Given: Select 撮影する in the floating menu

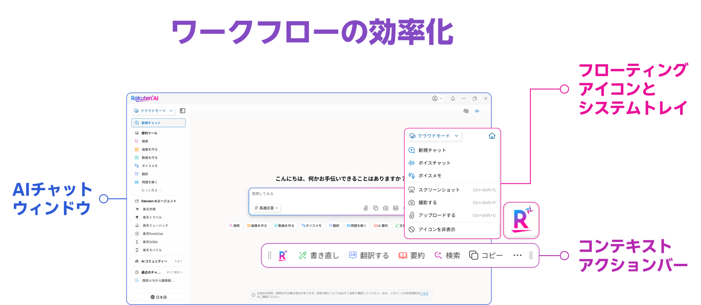Looking at the screenshot, I should (x=452, y=203).
